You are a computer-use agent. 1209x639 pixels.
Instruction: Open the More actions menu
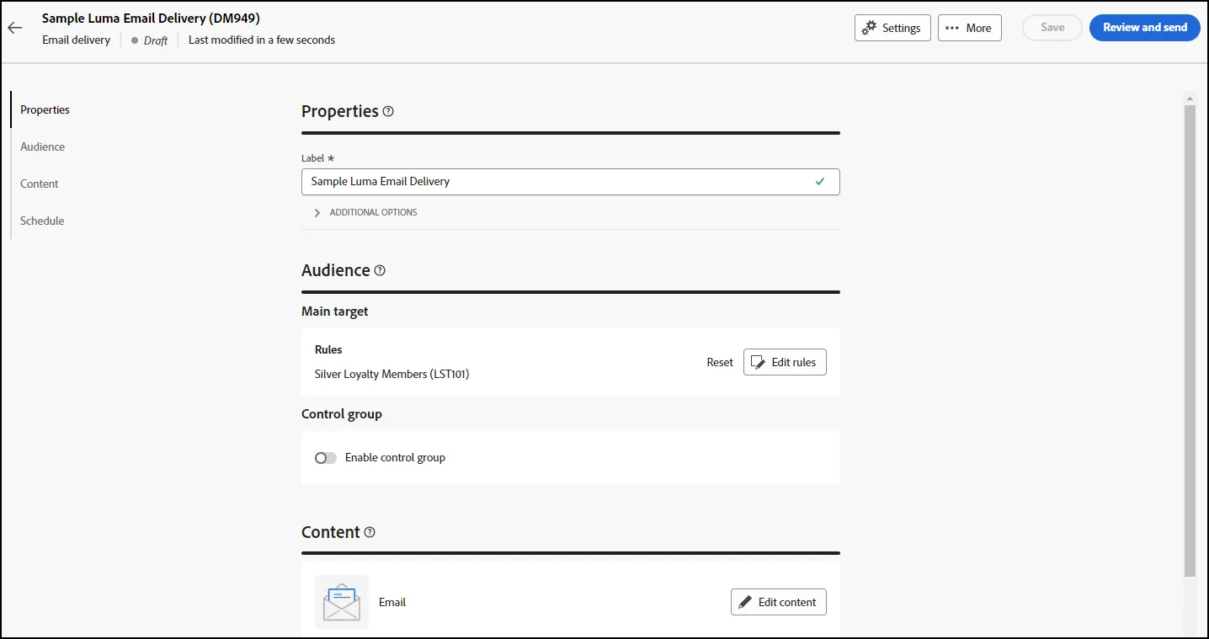tap(969, 28)
